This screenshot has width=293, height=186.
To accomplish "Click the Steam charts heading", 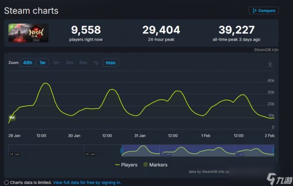I will coord(31,11).
